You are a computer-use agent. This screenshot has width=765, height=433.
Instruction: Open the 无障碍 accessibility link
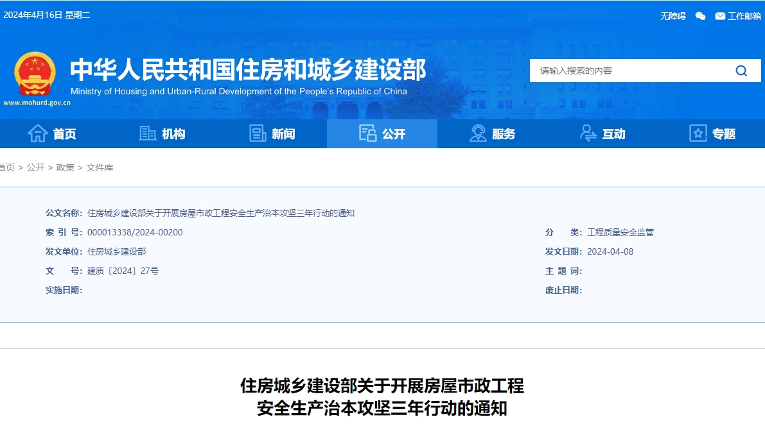(x=673, y=16)
